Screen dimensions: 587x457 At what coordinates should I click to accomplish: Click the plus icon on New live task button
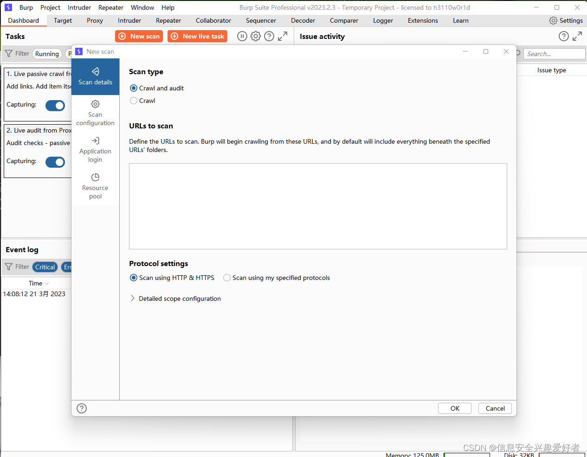tap(175, 36)
